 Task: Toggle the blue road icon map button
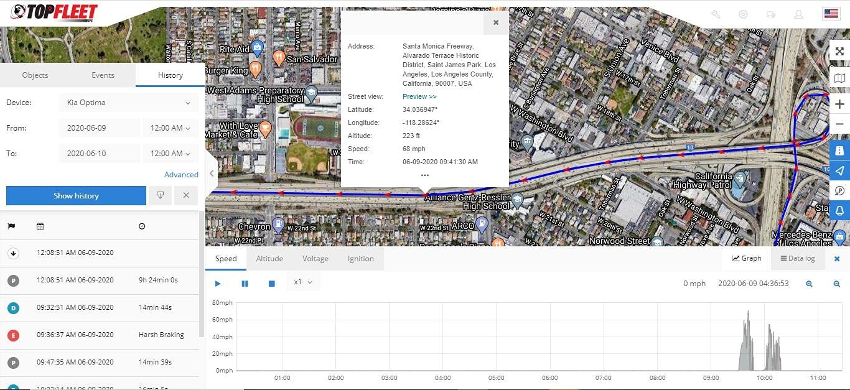839,151
